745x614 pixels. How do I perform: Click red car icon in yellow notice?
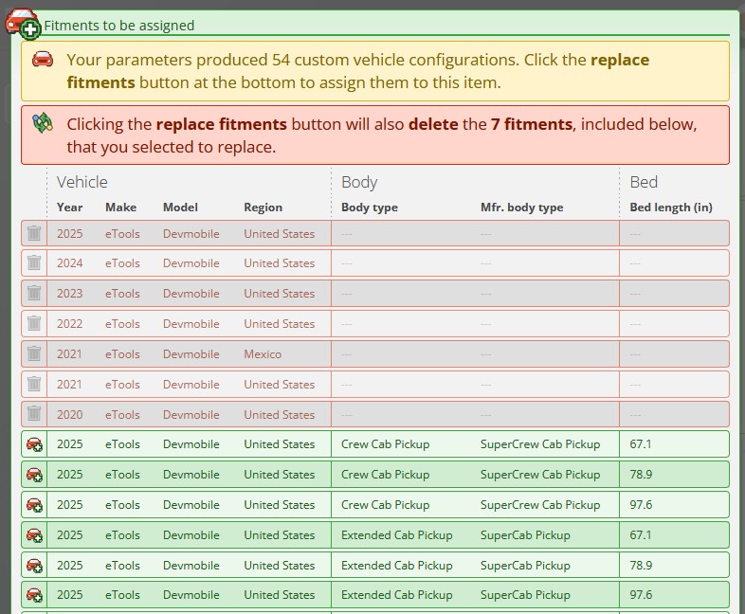43,61
